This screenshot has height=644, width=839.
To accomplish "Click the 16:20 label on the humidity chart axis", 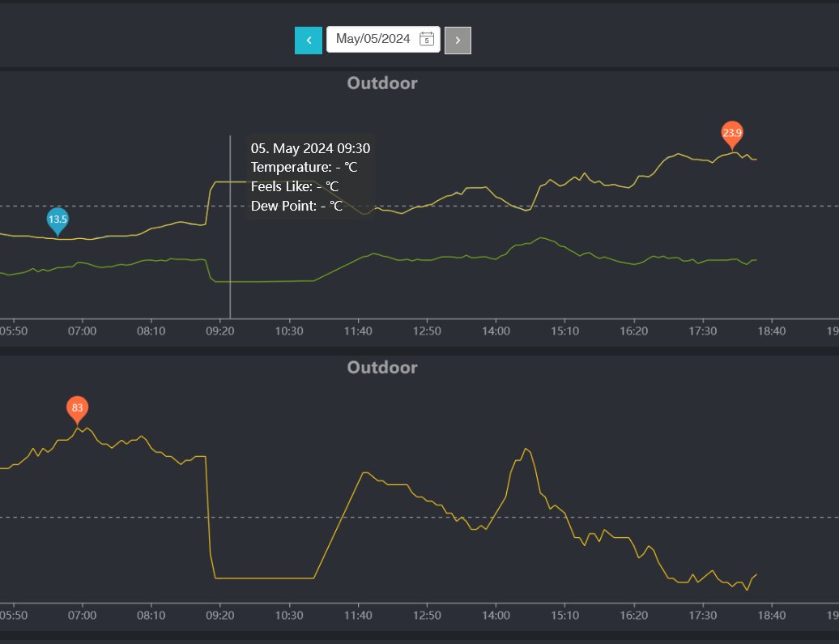I will click(x=634, y=615).
